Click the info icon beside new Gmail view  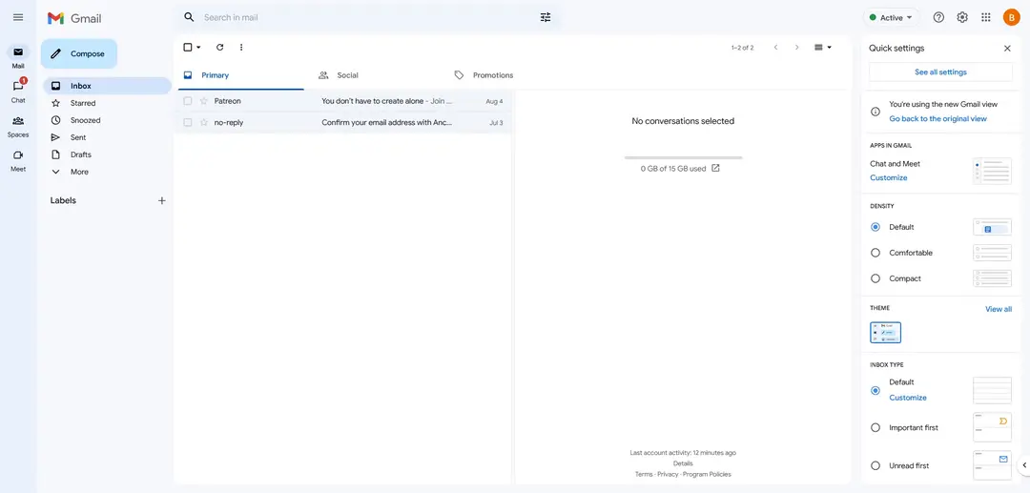pos(875,112)
